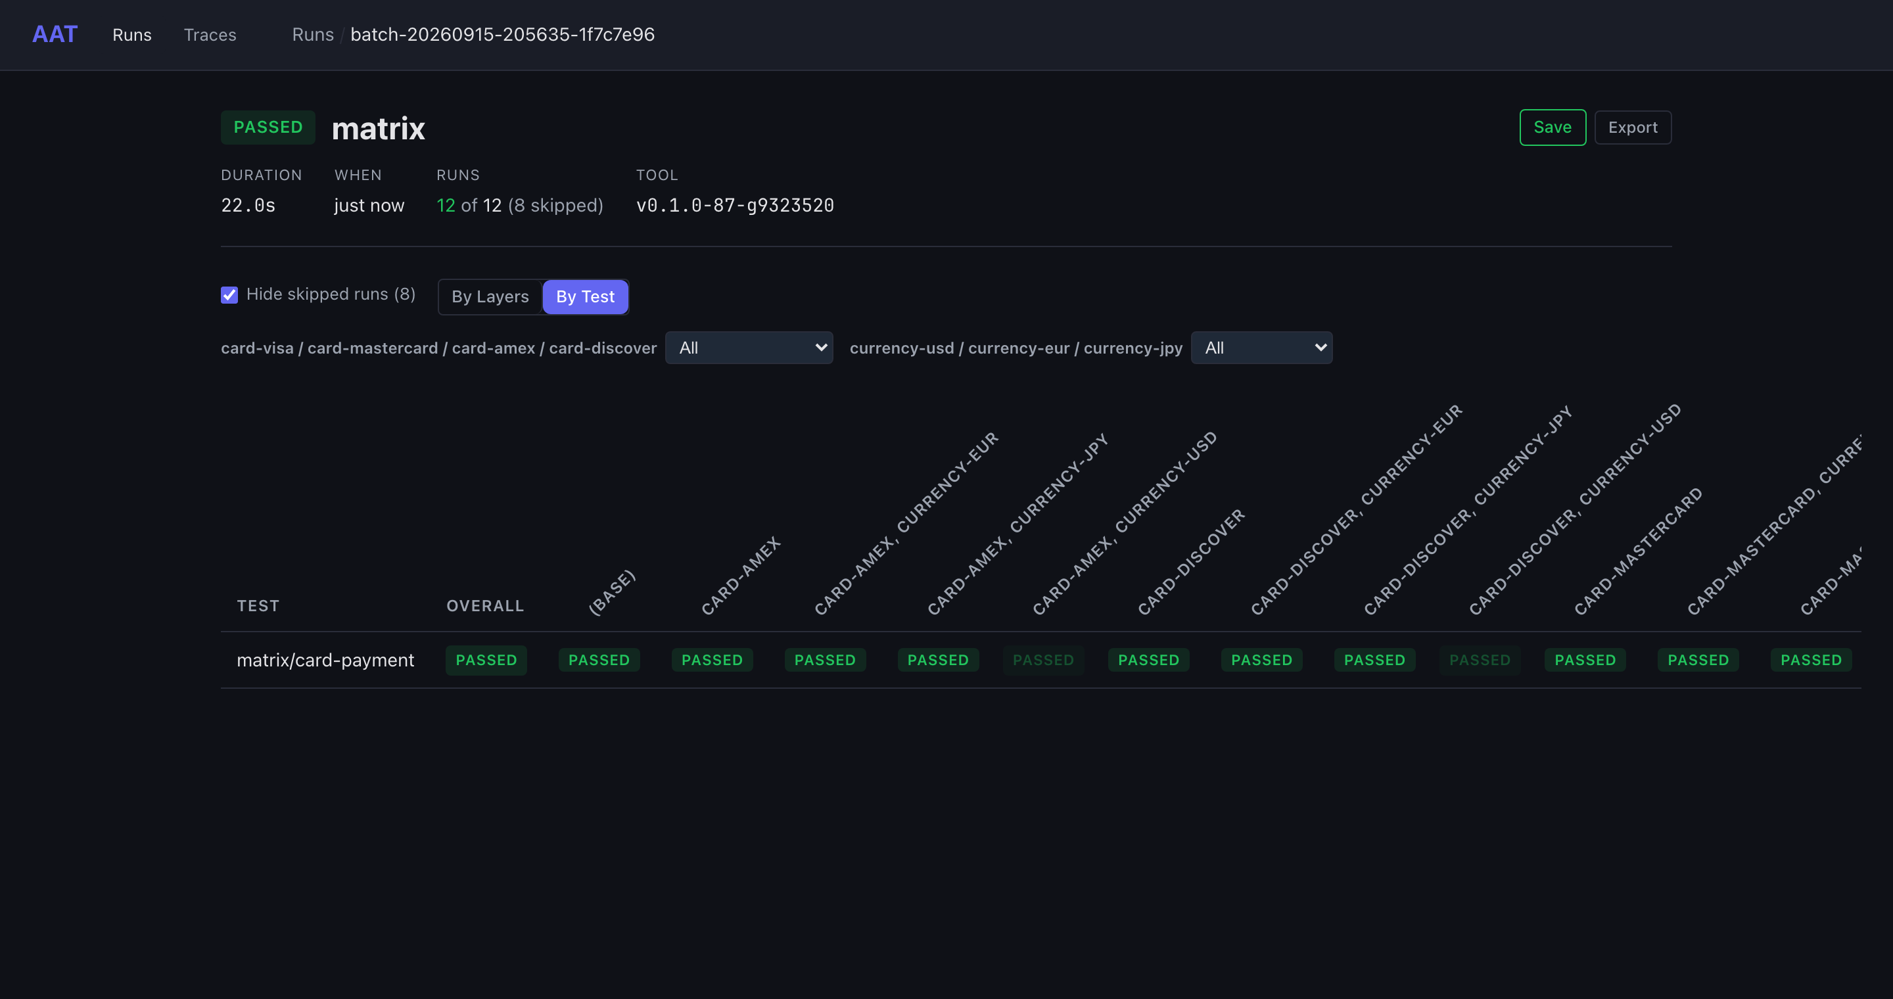
Task: Click the OVERALL column header
Action: [x=485, y=606]
